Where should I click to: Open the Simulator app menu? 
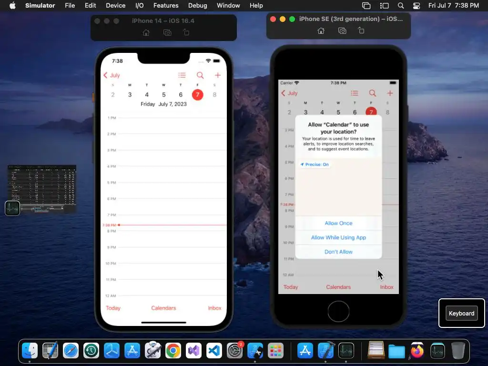coord(40,6)
